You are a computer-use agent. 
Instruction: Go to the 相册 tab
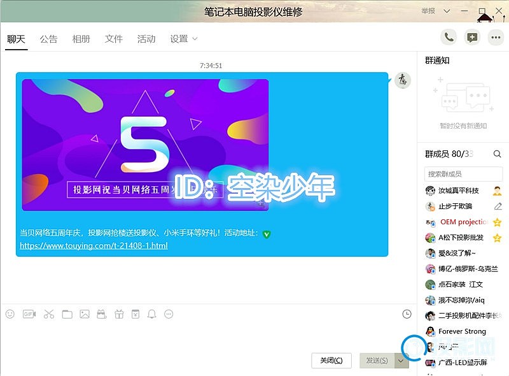coord(81,39)
